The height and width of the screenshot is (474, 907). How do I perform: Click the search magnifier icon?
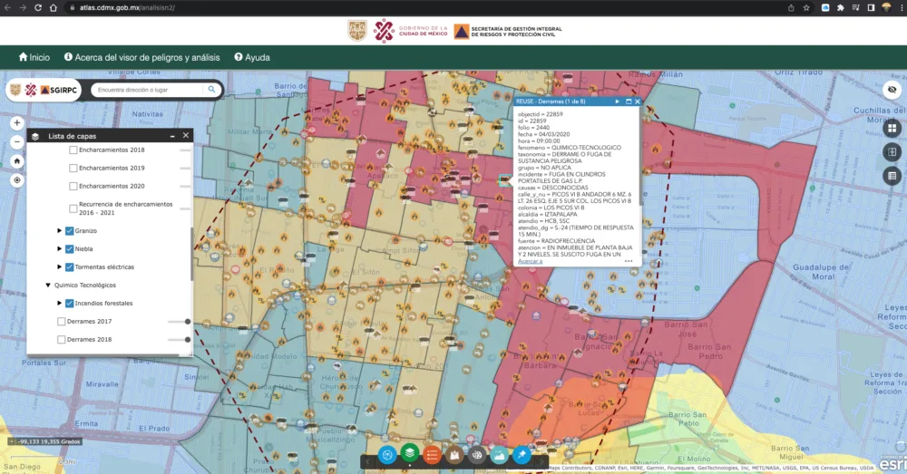pos(211,90)
